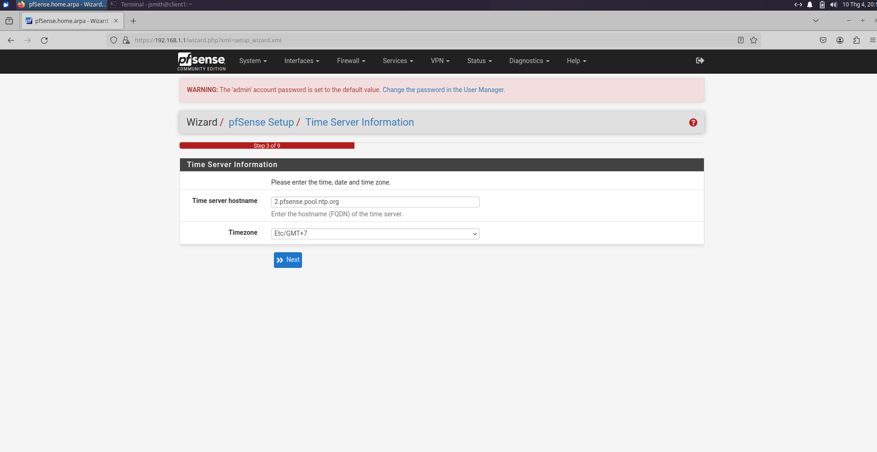Open the Pocket save icon
Screen dimensions: 877x452
[x=823, y=40]
